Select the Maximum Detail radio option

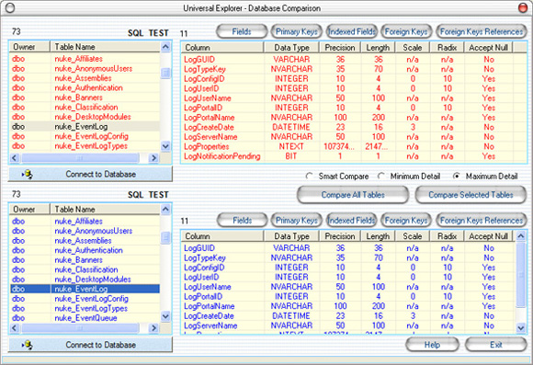[457, 177]
